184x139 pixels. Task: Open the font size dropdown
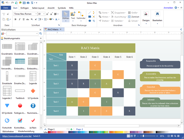(x=44, y=14)
